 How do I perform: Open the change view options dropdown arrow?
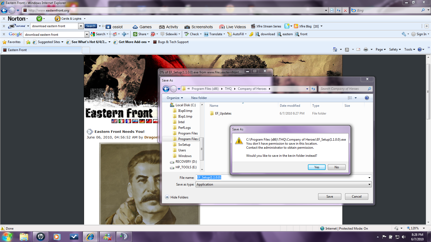356,98
